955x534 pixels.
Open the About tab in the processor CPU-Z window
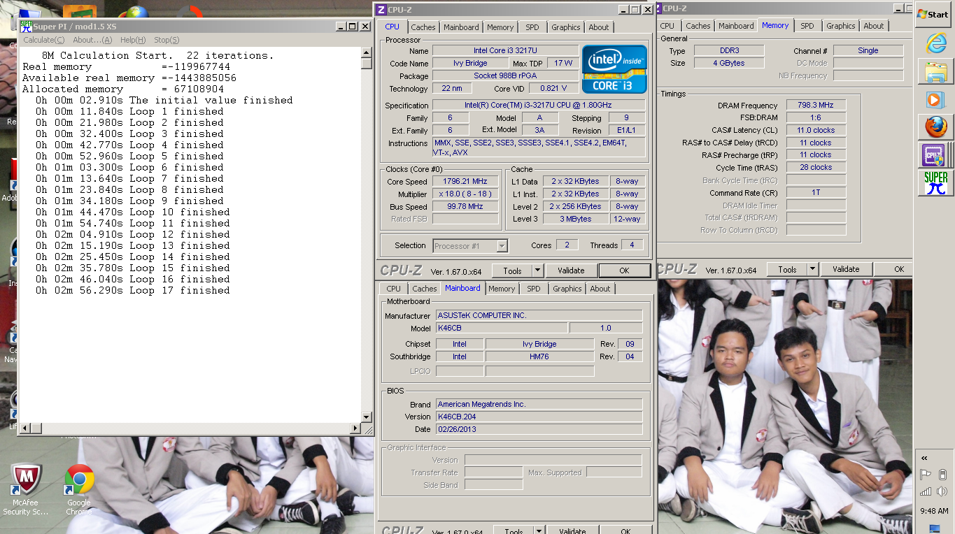pos(598,27)
